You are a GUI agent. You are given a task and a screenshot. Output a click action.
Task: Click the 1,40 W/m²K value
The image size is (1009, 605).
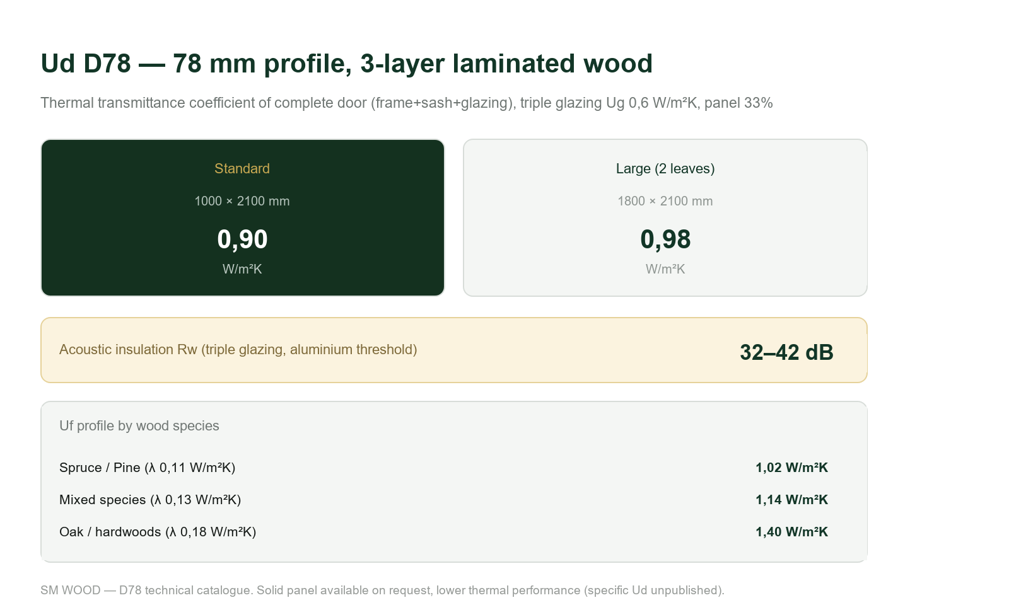[x=791, y=532]
